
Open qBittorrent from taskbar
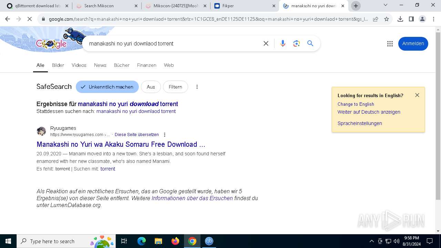tap(209, 241)
